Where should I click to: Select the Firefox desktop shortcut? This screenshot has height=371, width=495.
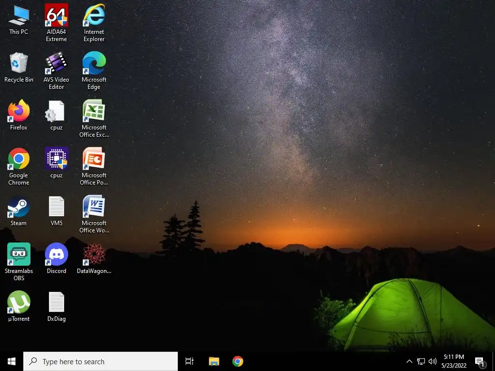(x=19, y=115)
